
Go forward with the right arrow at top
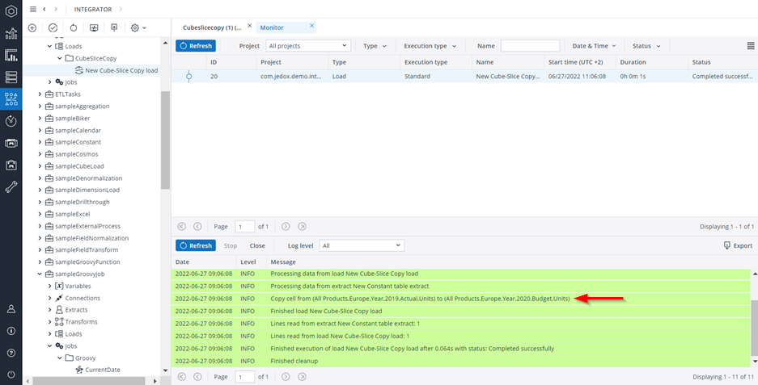coord(56,9)
